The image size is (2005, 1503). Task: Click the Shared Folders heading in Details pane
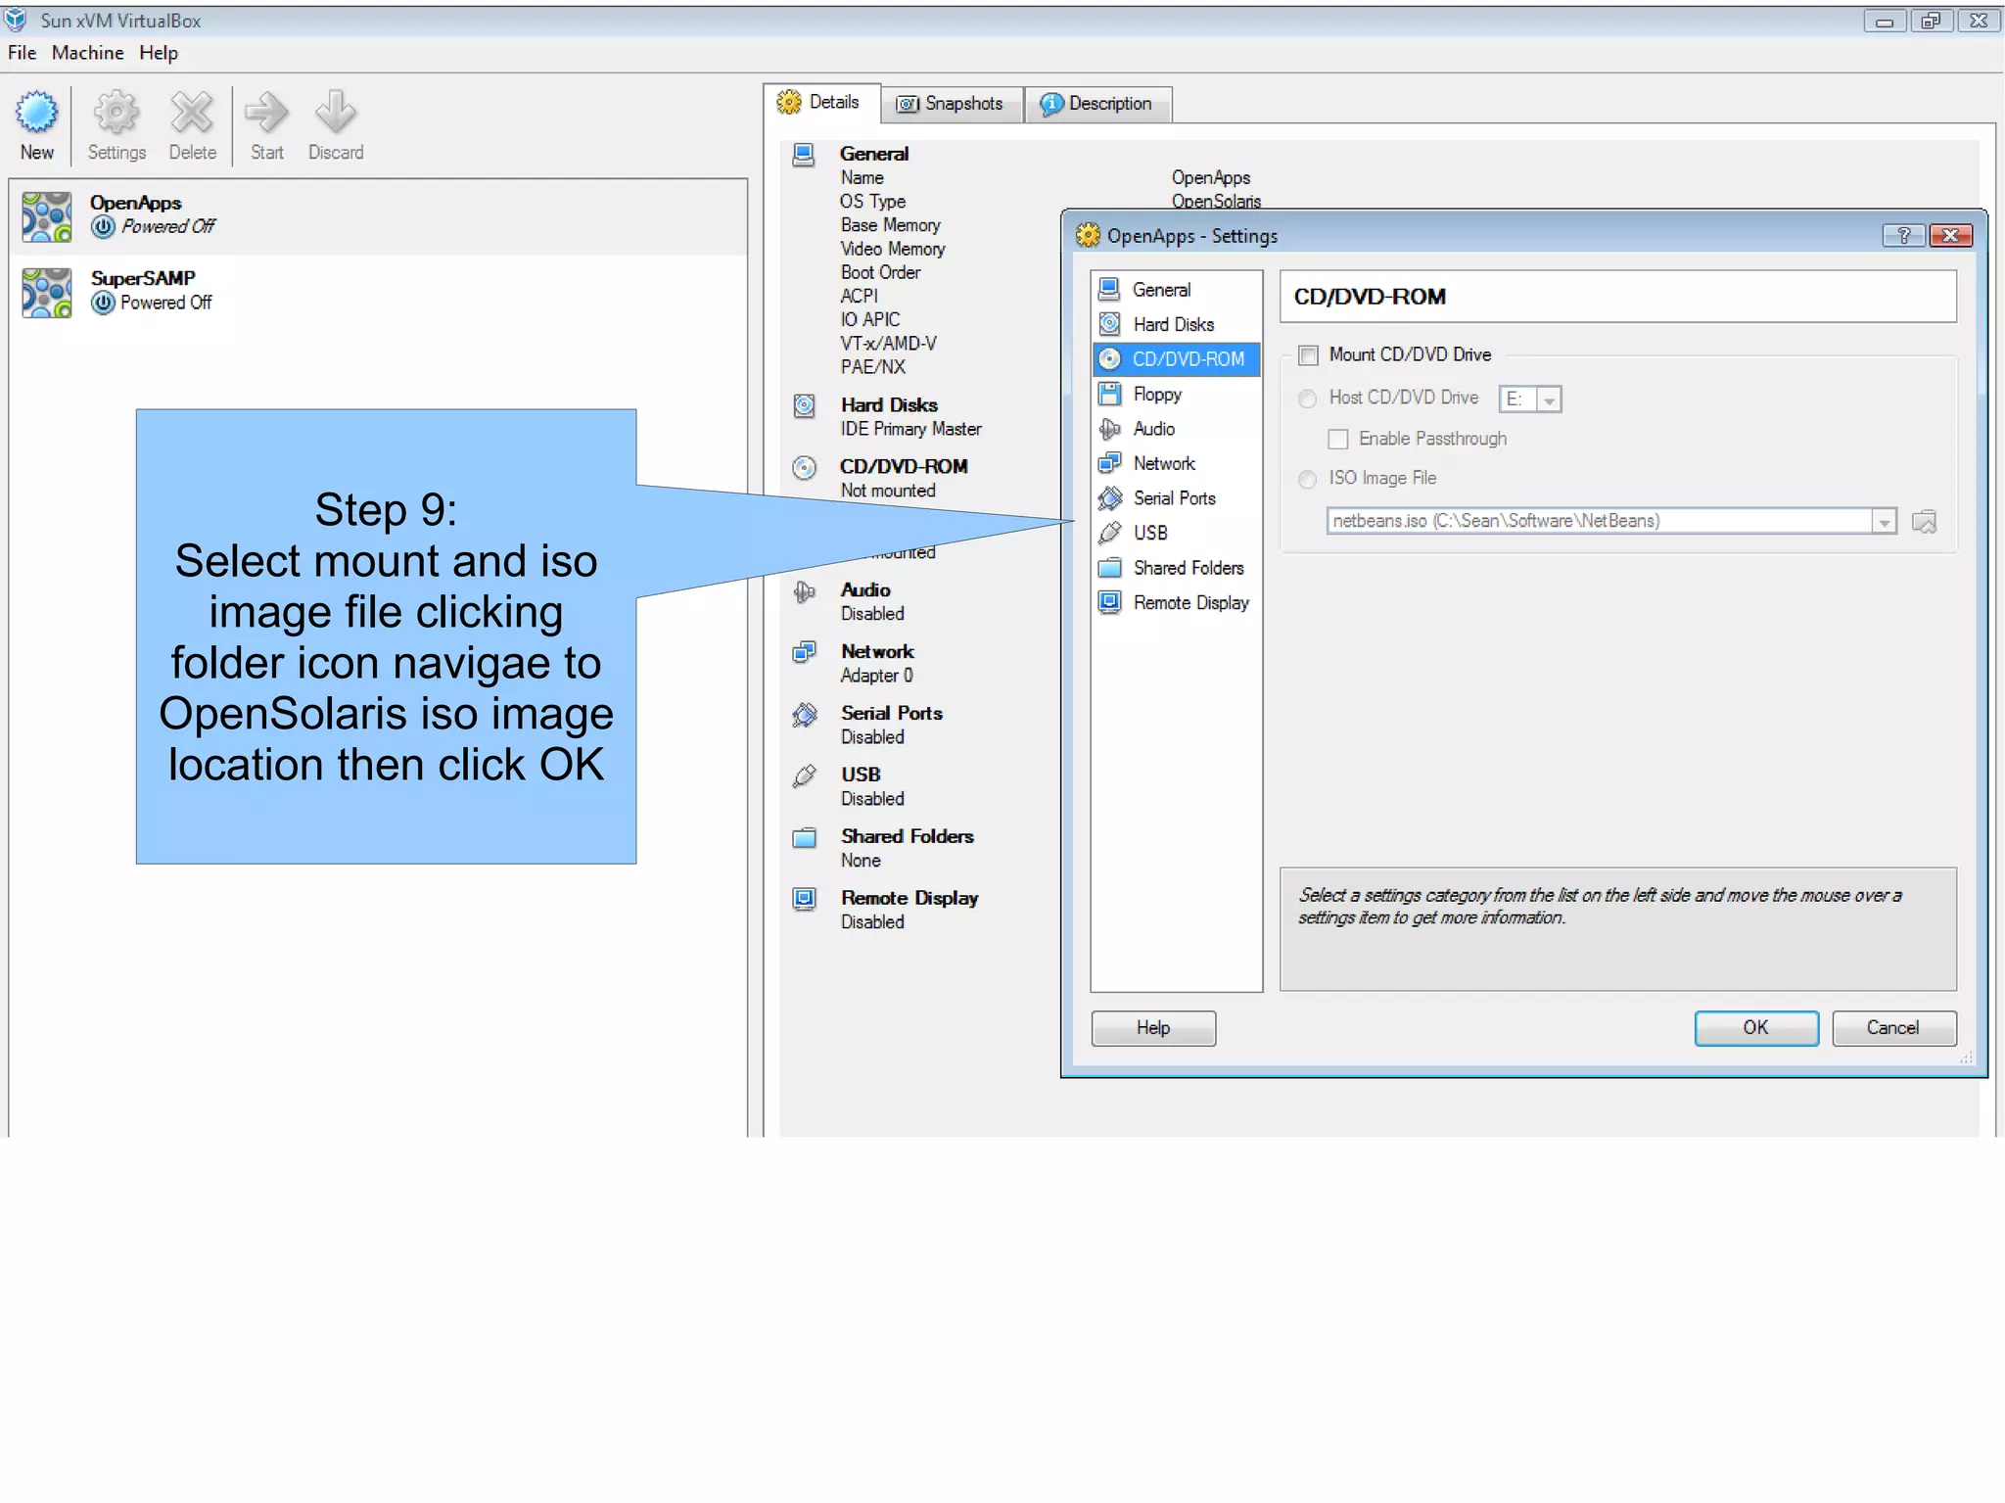[x=907, y=837]
